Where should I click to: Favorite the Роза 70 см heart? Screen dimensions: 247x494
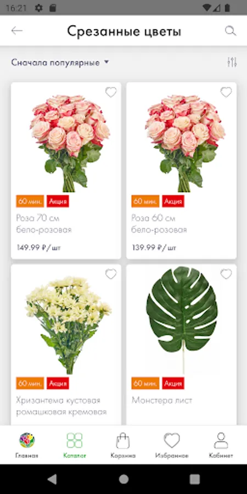click(111, 92)
